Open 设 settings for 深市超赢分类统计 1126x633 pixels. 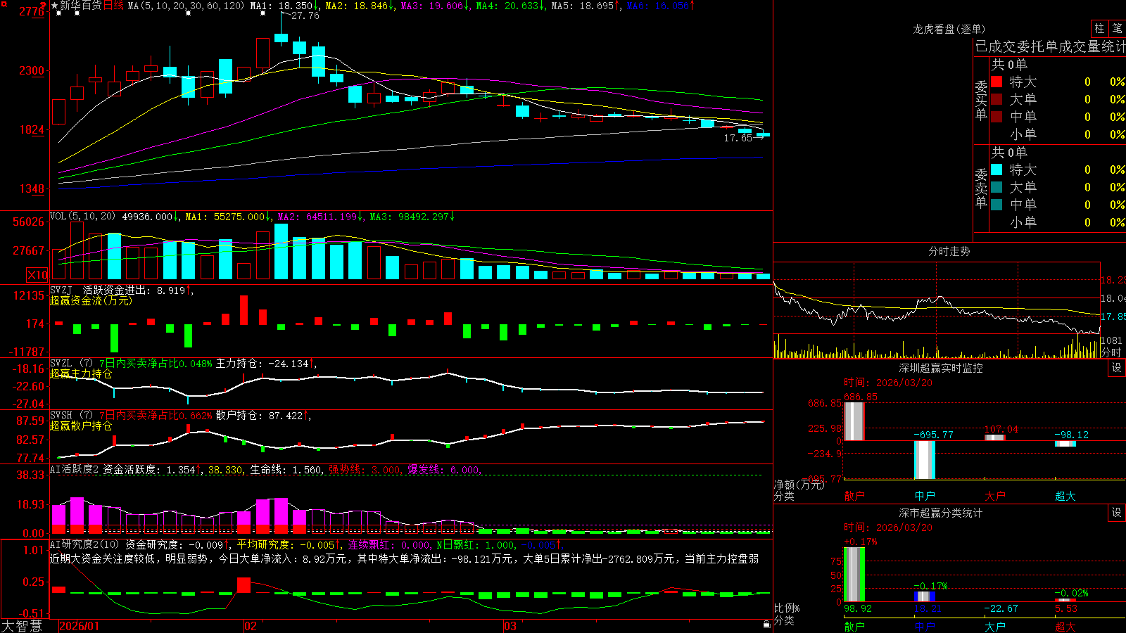click(x=1117, y=513)
